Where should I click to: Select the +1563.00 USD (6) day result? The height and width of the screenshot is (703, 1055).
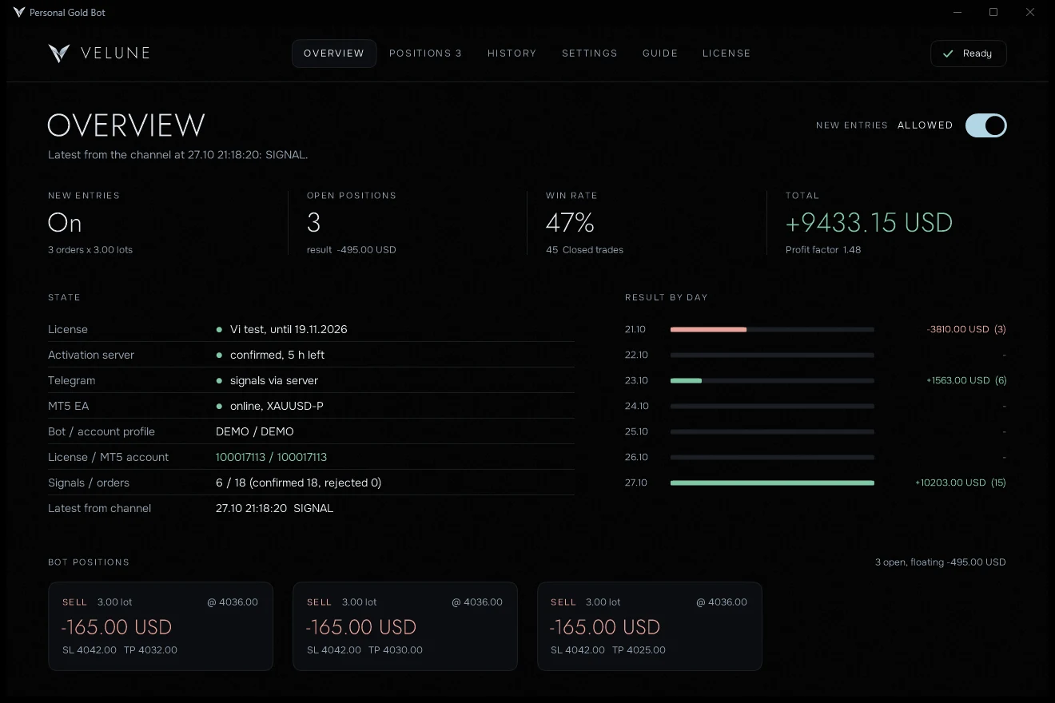point(966,380)
